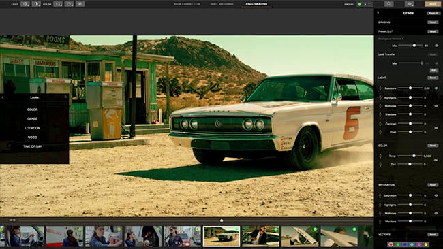Select the cyan vector color swatch
The height and width of the screenshot is (249, 443).
[x=412, y=244]
